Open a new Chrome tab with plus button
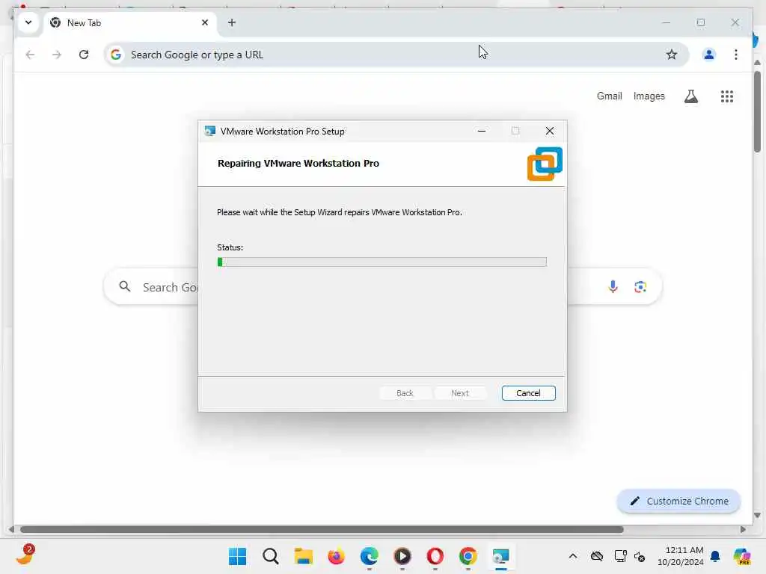 click(232, 22)
